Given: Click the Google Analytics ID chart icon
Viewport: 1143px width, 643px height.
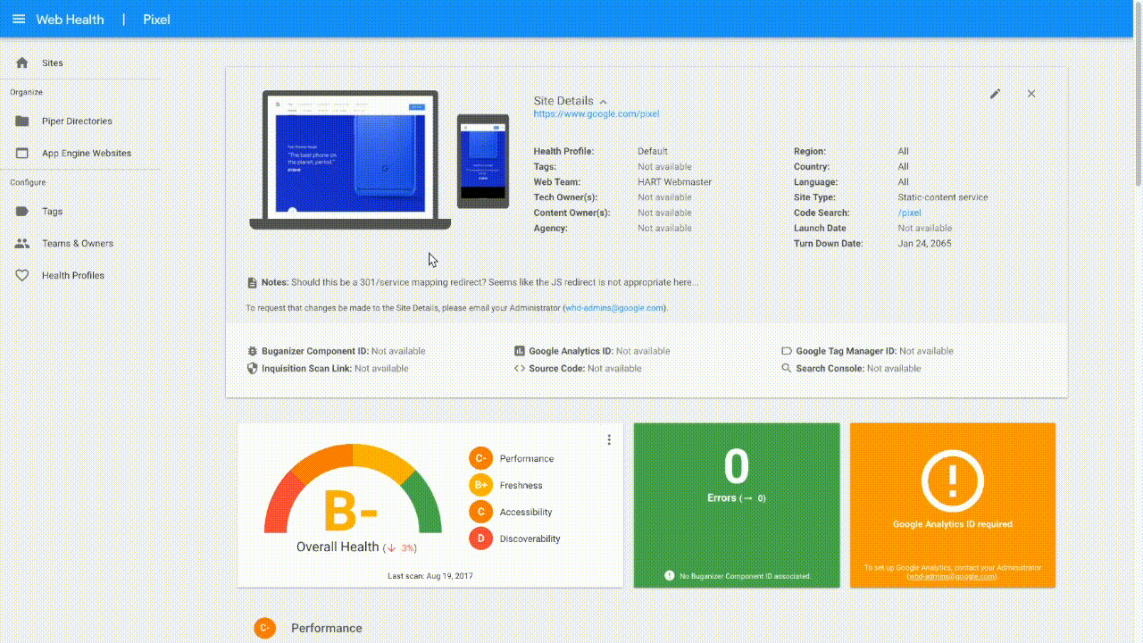Looking at the screenshot, I should [x=520, y=351].
